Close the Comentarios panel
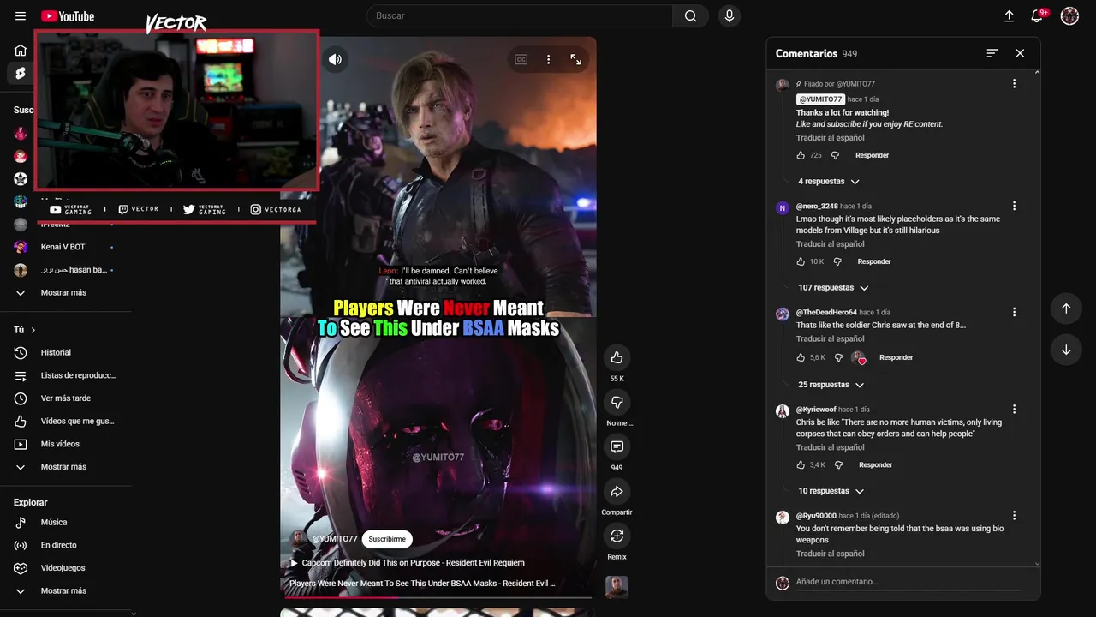This screenshot has height=617, width=1096. tap(1020, 53)
